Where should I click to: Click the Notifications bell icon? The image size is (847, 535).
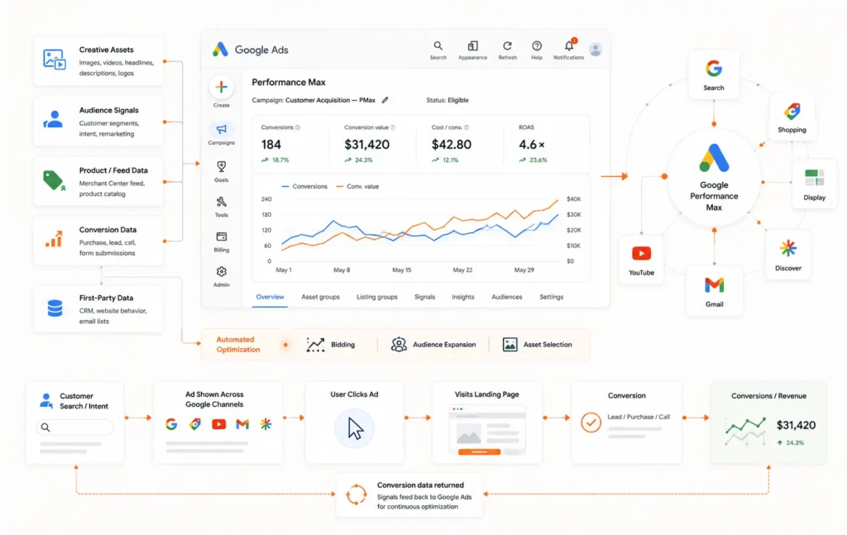pos(569,45)
